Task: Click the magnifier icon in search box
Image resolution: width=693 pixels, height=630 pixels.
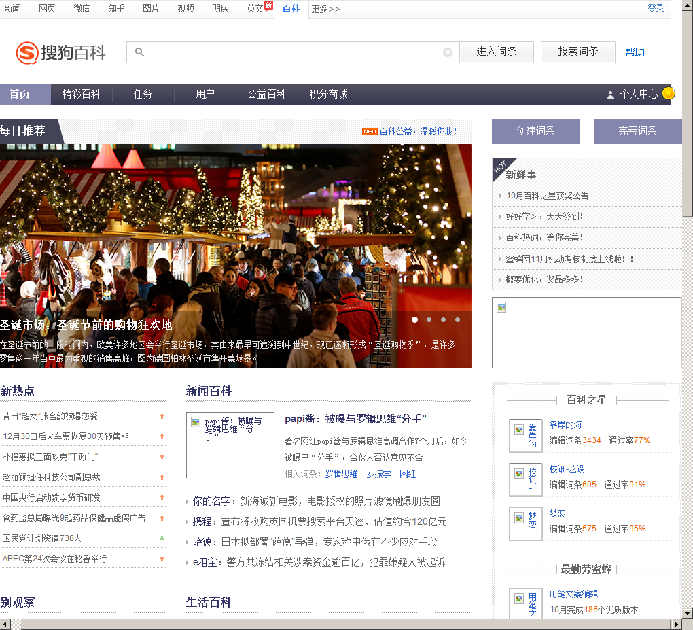Action: (139, 52)
